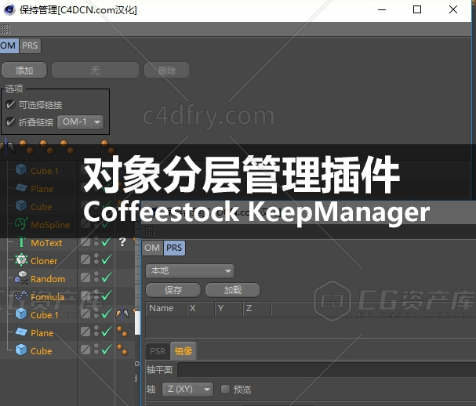Viewport: 476px width, 406px height.
Task: Open the 镜像 tab
Action: pos(183,351)
